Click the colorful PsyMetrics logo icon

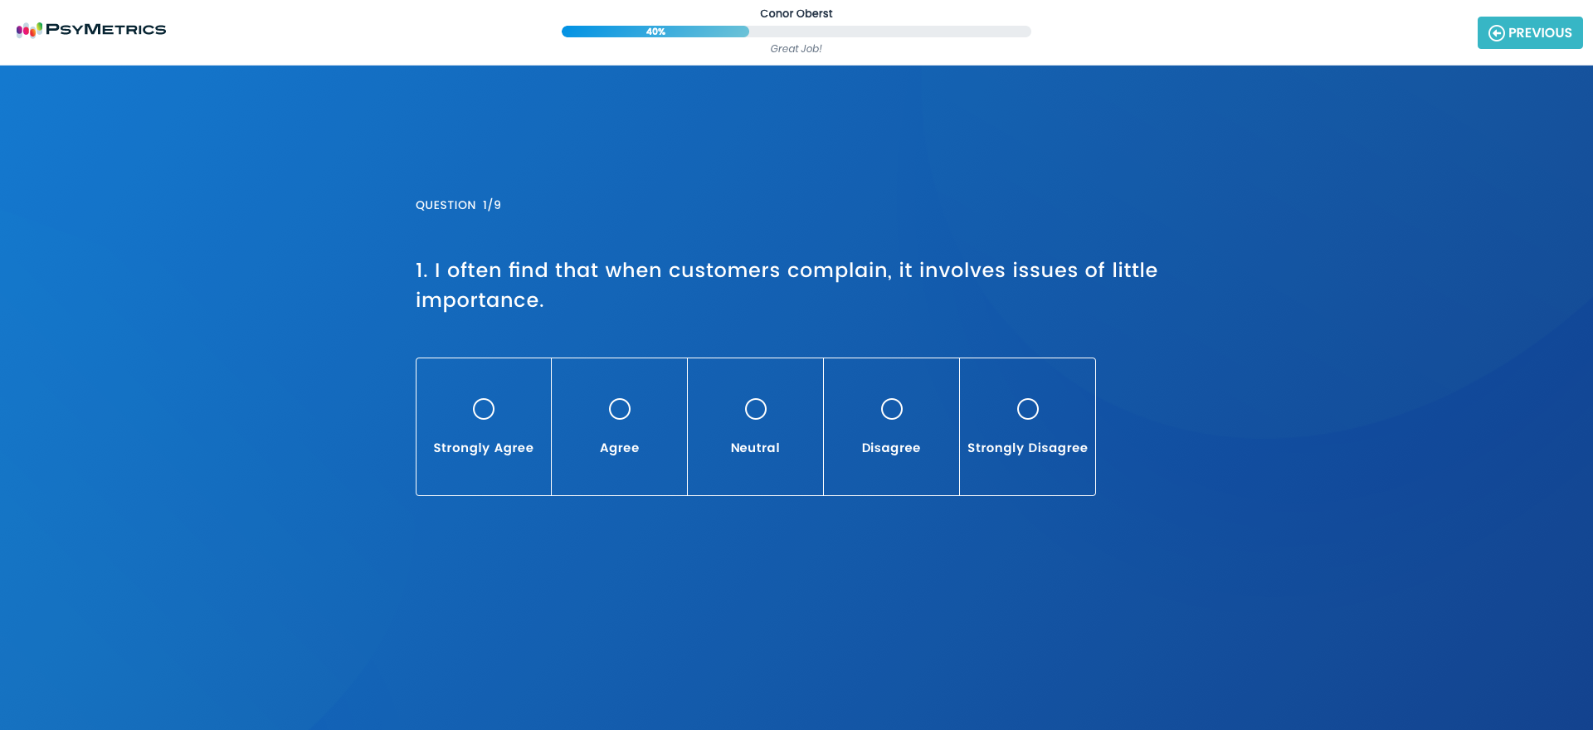[x=29, y=30]
